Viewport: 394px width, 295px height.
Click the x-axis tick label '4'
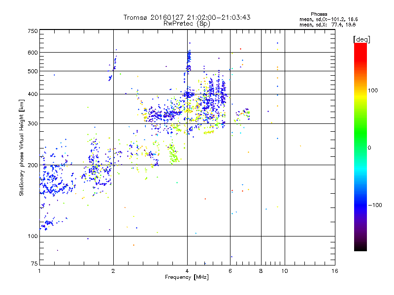point(187,271)
